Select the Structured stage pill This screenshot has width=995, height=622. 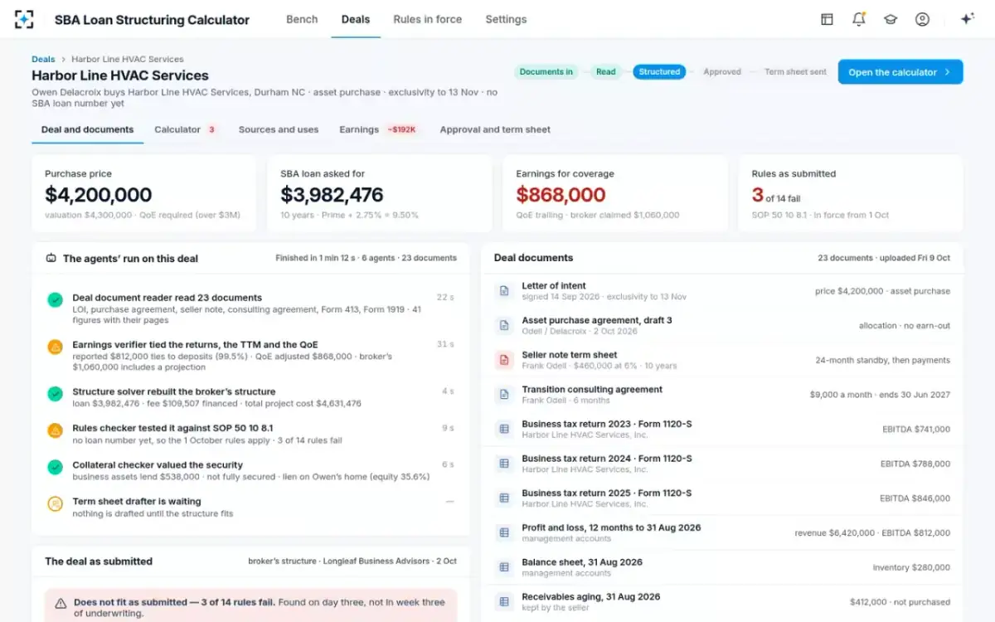pos(659,72)
